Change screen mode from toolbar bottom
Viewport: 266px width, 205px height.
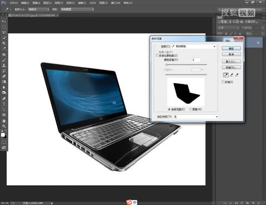pos(4,147)
